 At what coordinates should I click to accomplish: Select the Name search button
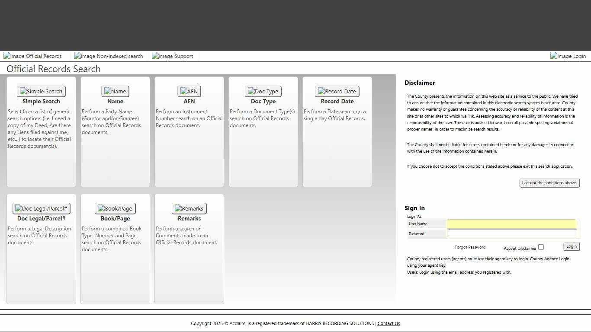pos(115,91)
